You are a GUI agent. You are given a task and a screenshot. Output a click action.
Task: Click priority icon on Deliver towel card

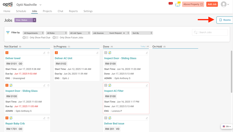(x=7, y=52)
